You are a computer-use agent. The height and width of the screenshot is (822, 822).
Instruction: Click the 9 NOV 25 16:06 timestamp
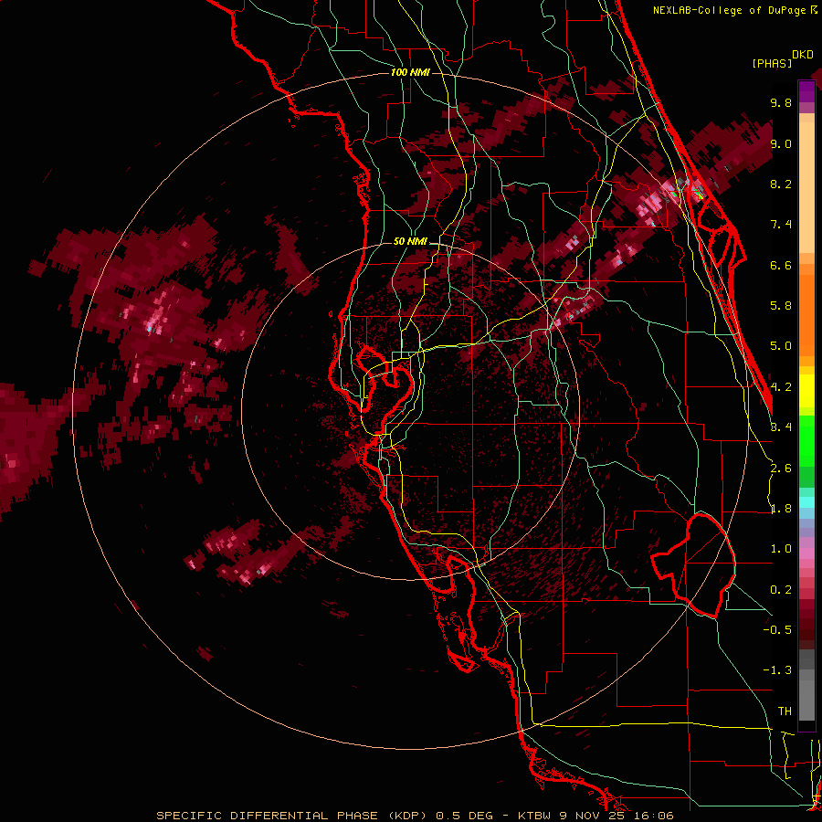pyautogui.click(x=617, y=816)
